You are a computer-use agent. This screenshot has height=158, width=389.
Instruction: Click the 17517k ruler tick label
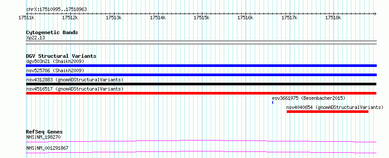[x=289, y=18]
